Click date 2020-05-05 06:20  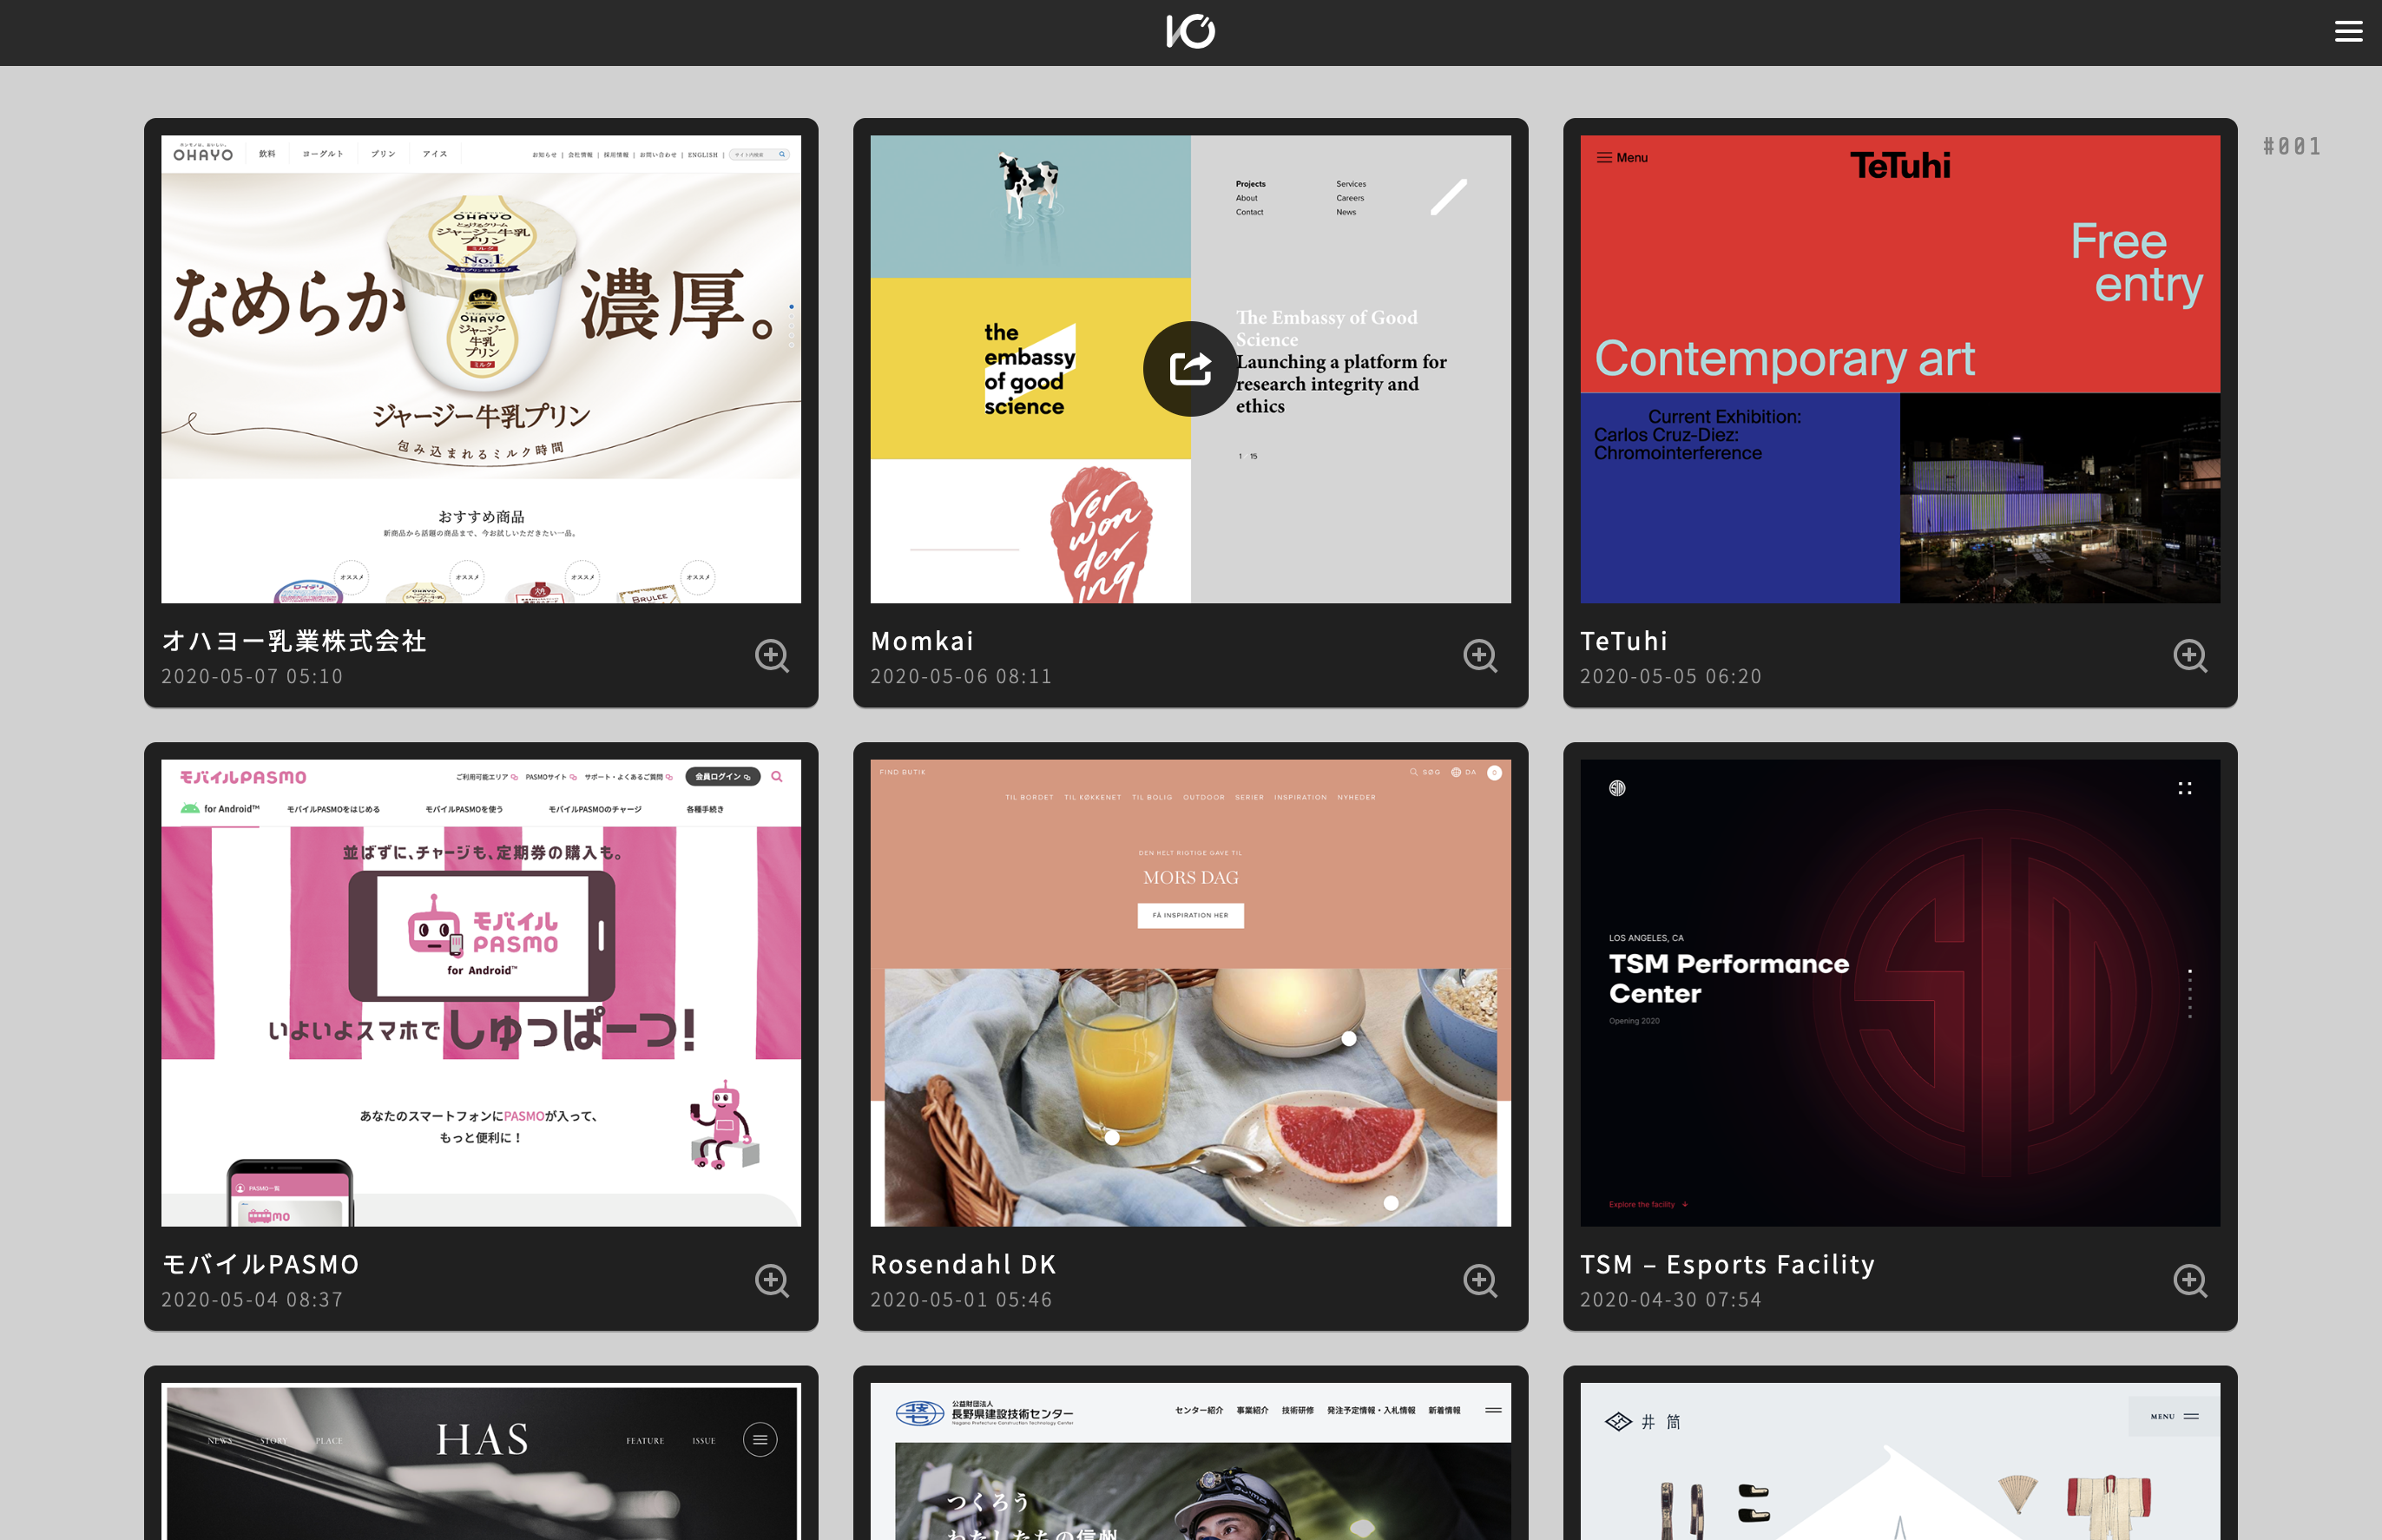pos(1671,677)
